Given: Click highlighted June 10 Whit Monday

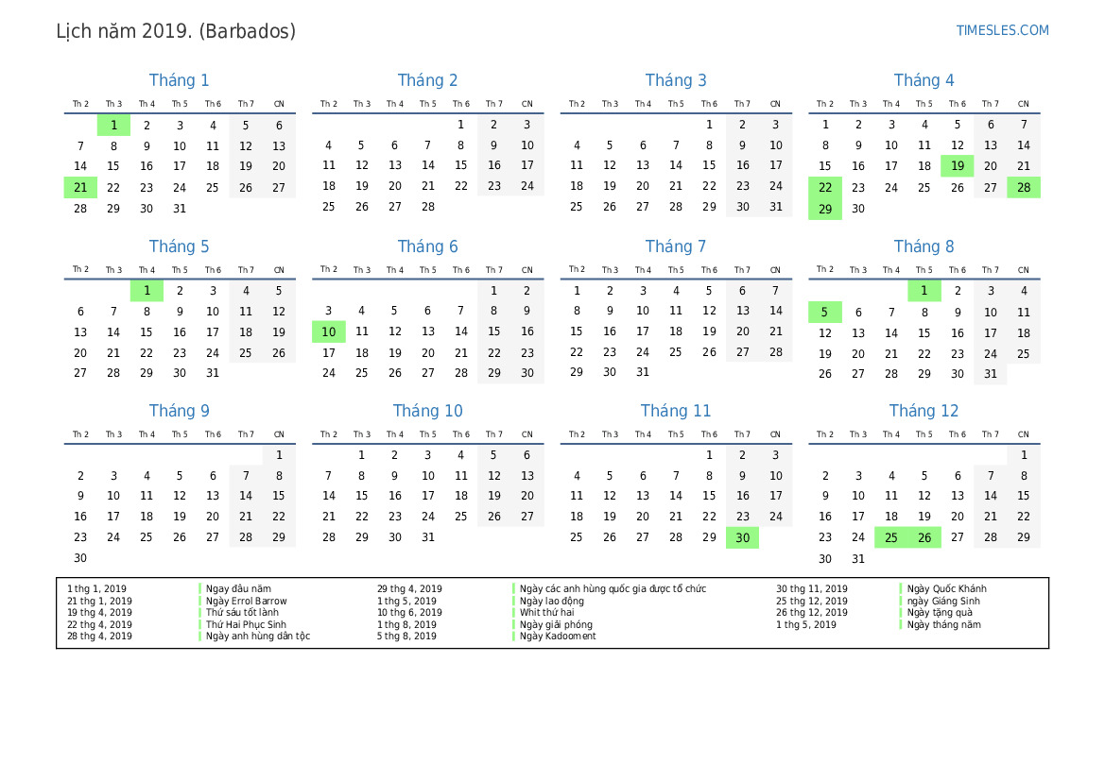Looking at the screenshot, I should point(328,331).
